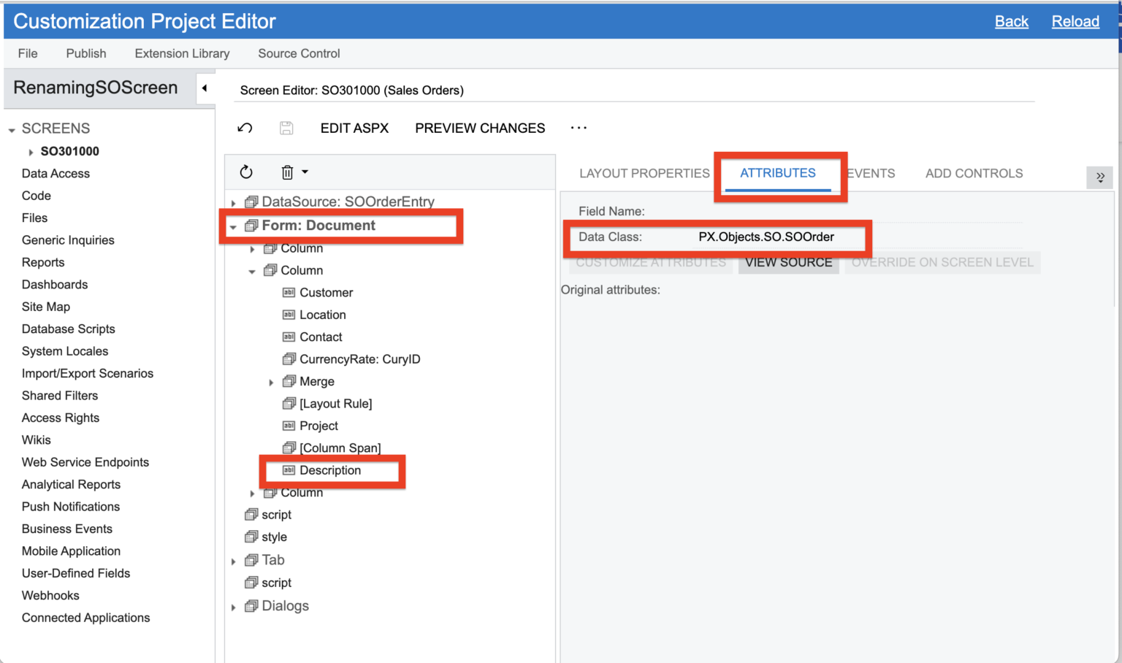This screenshot has height=663, width=1122.
Task: Open User-Defined Fields in sidebar
Action: point(76,573)
